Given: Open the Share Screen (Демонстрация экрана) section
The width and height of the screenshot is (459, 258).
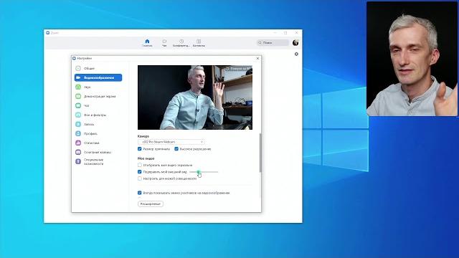Looking at the screenshot, I should [x=100, y=96].
